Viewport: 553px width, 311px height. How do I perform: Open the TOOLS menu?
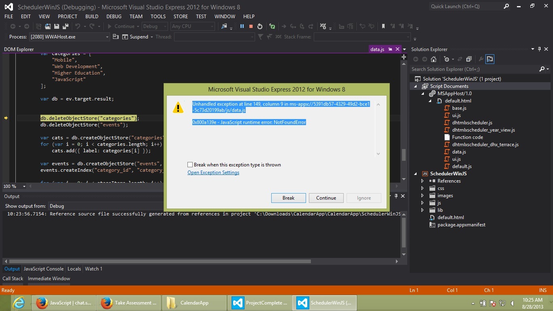[x=158, y=17]
